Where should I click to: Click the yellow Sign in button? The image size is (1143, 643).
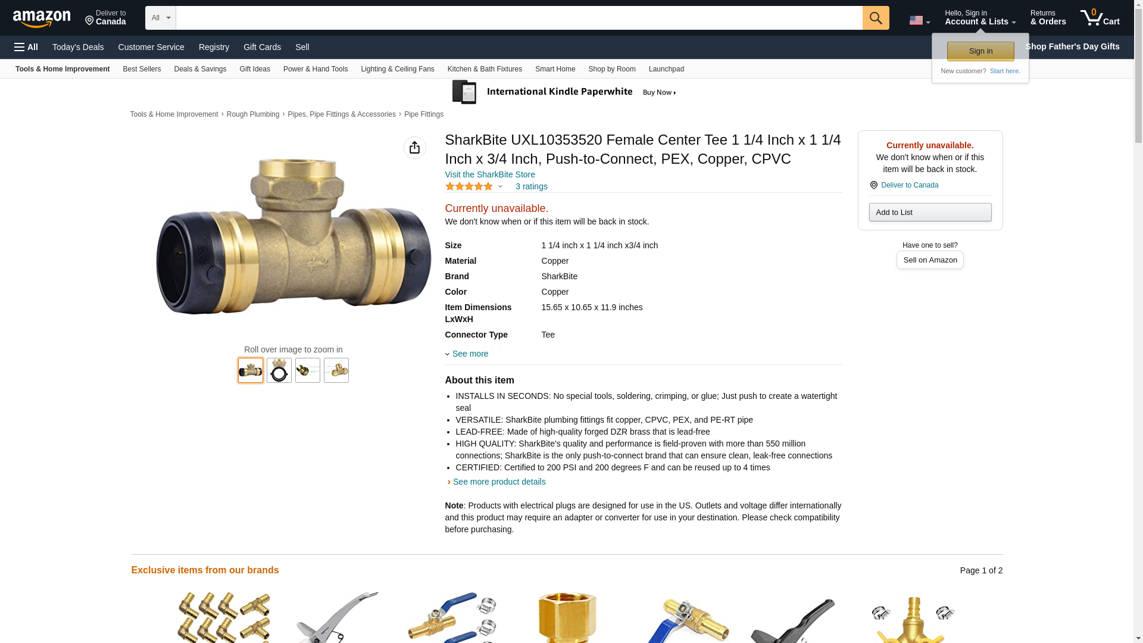980,51
